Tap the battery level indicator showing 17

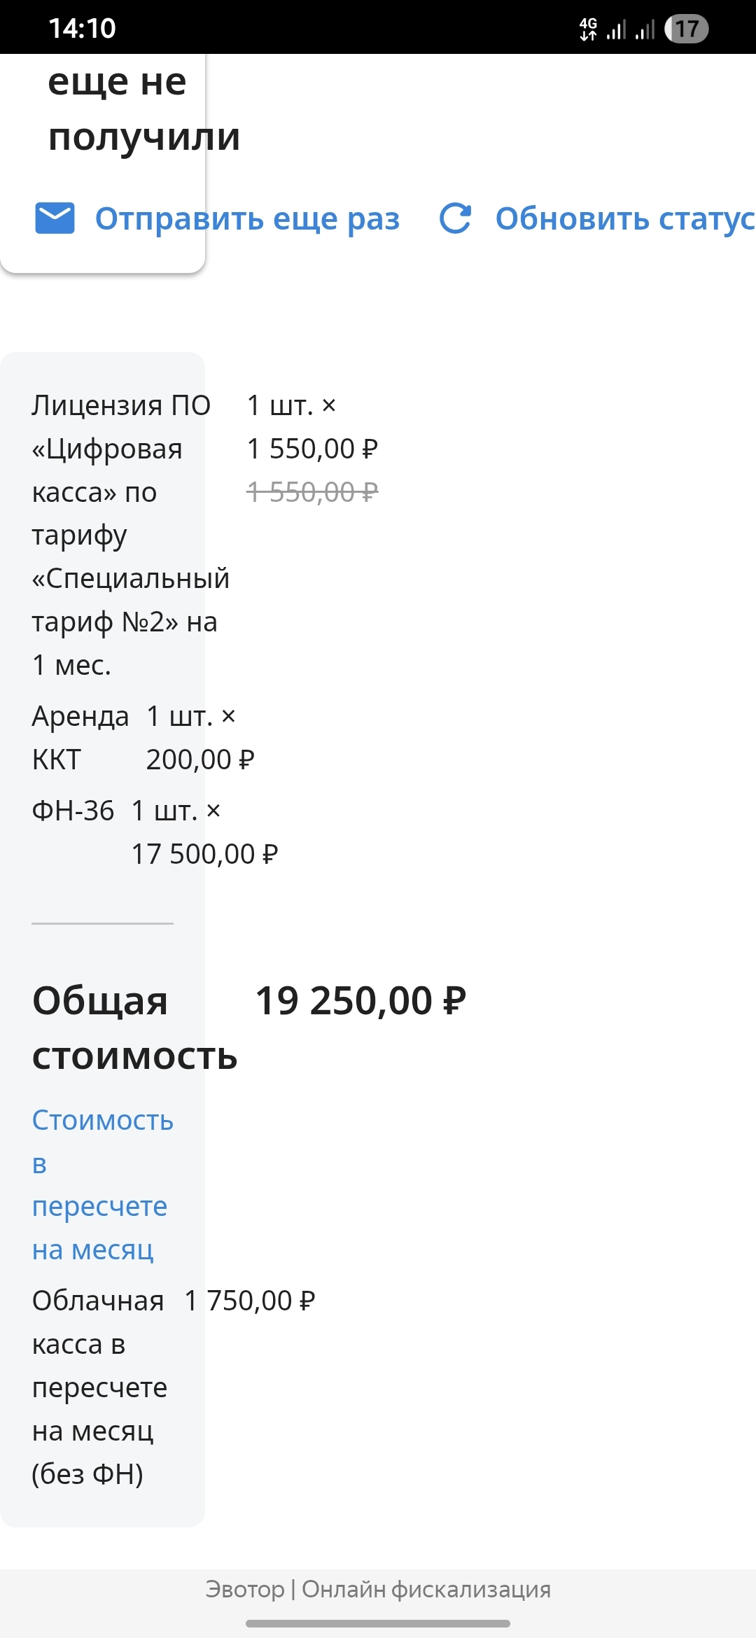click(686, 29)
